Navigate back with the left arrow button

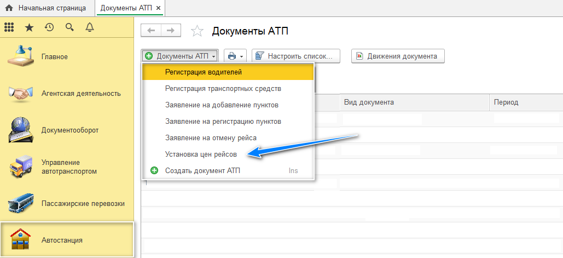(x=151, y=31)
